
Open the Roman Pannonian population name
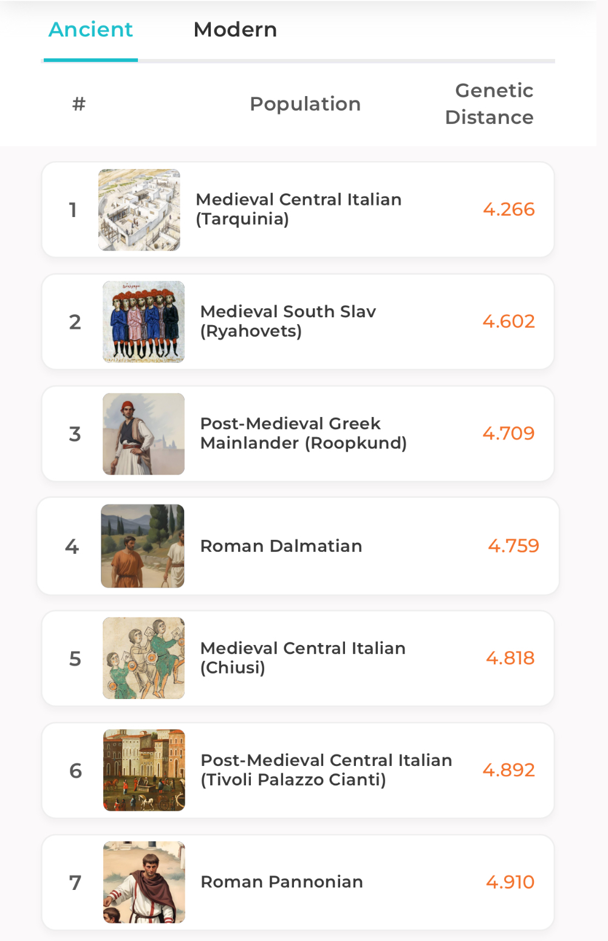[x=282, y=881]
